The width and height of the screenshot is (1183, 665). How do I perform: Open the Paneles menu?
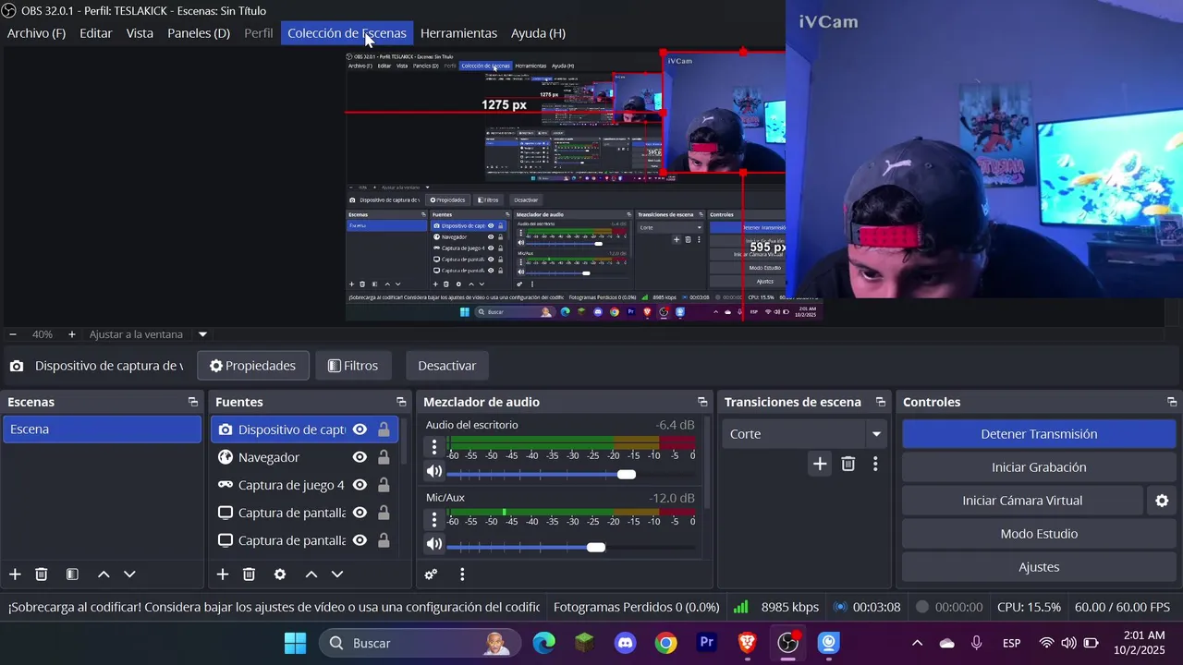tap(199, 33)
